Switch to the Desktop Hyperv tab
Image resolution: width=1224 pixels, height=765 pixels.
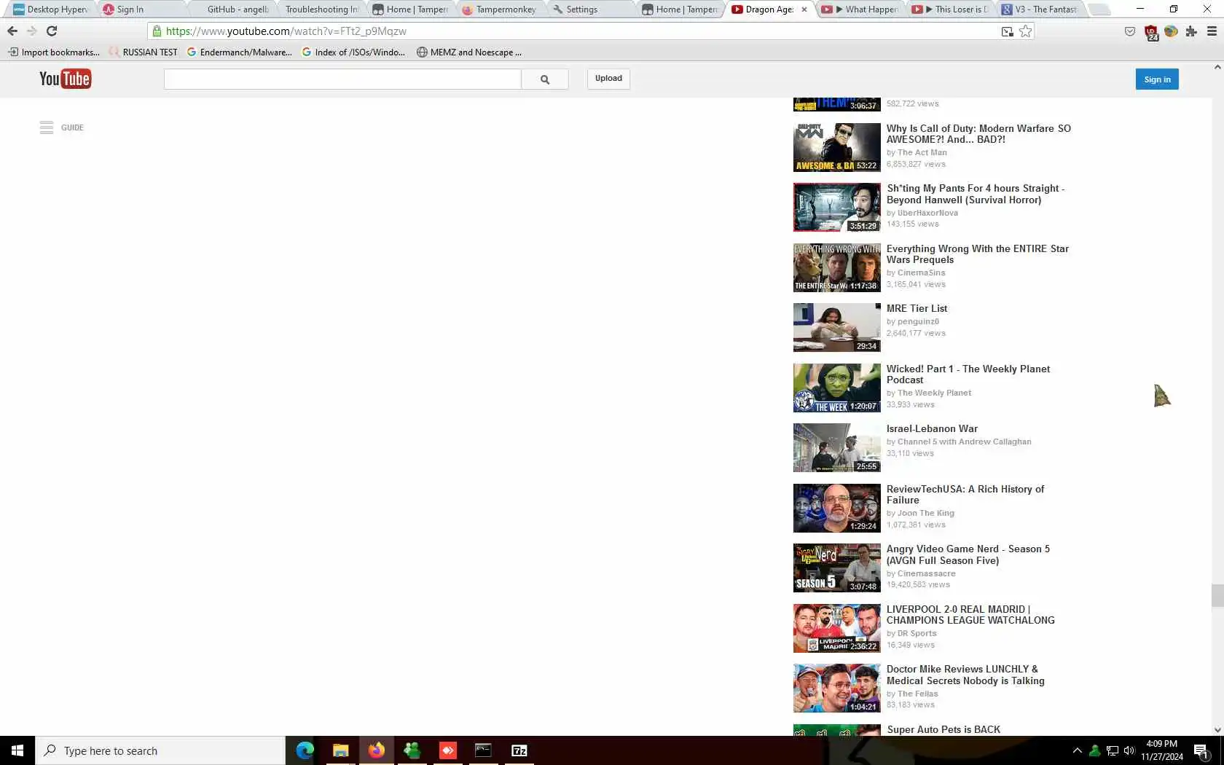(51, 9)
